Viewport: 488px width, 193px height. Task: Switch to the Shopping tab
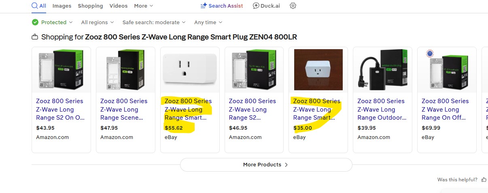click(x=90, y=6)
